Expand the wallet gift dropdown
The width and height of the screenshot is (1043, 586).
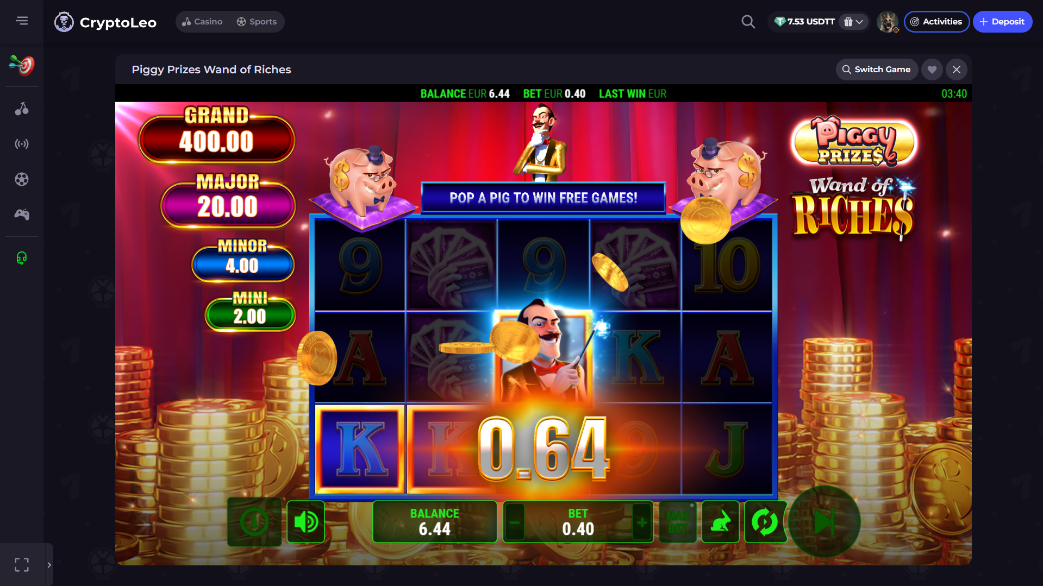click(853, 22)
